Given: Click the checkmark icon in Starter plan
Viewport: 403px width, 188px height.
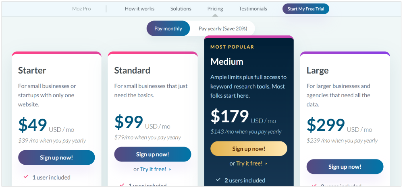Looking at the screenshot, I should [26, 177].
